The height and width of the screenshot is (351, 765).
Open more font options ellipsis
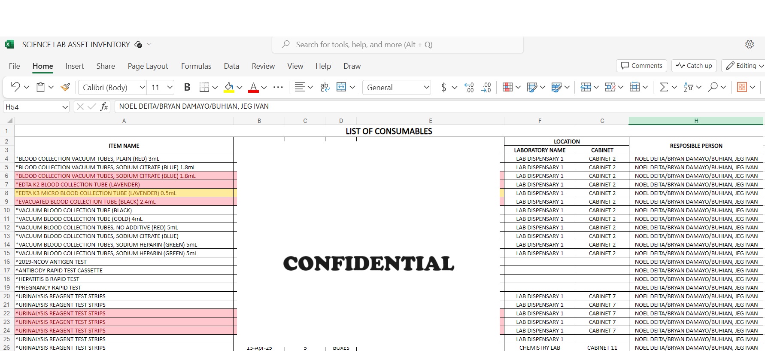(x=278, y=87)
